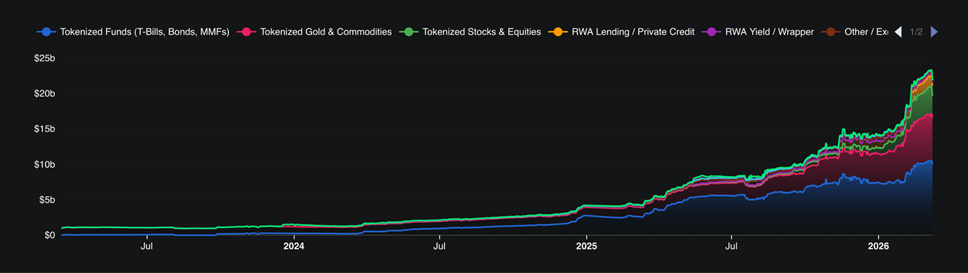Toggle Tokenized Stocks & Equities series label

coord(481,32)
